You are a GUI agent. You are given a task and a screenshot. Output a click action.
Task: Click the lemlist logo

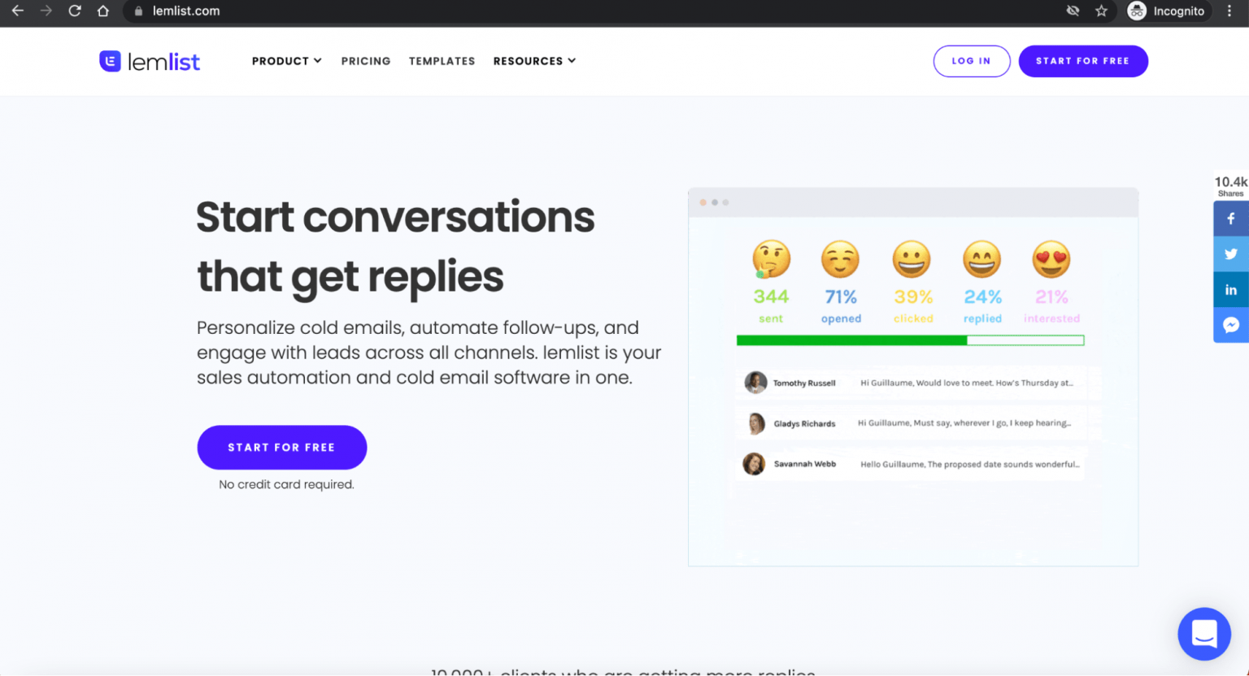click(150, 61)
